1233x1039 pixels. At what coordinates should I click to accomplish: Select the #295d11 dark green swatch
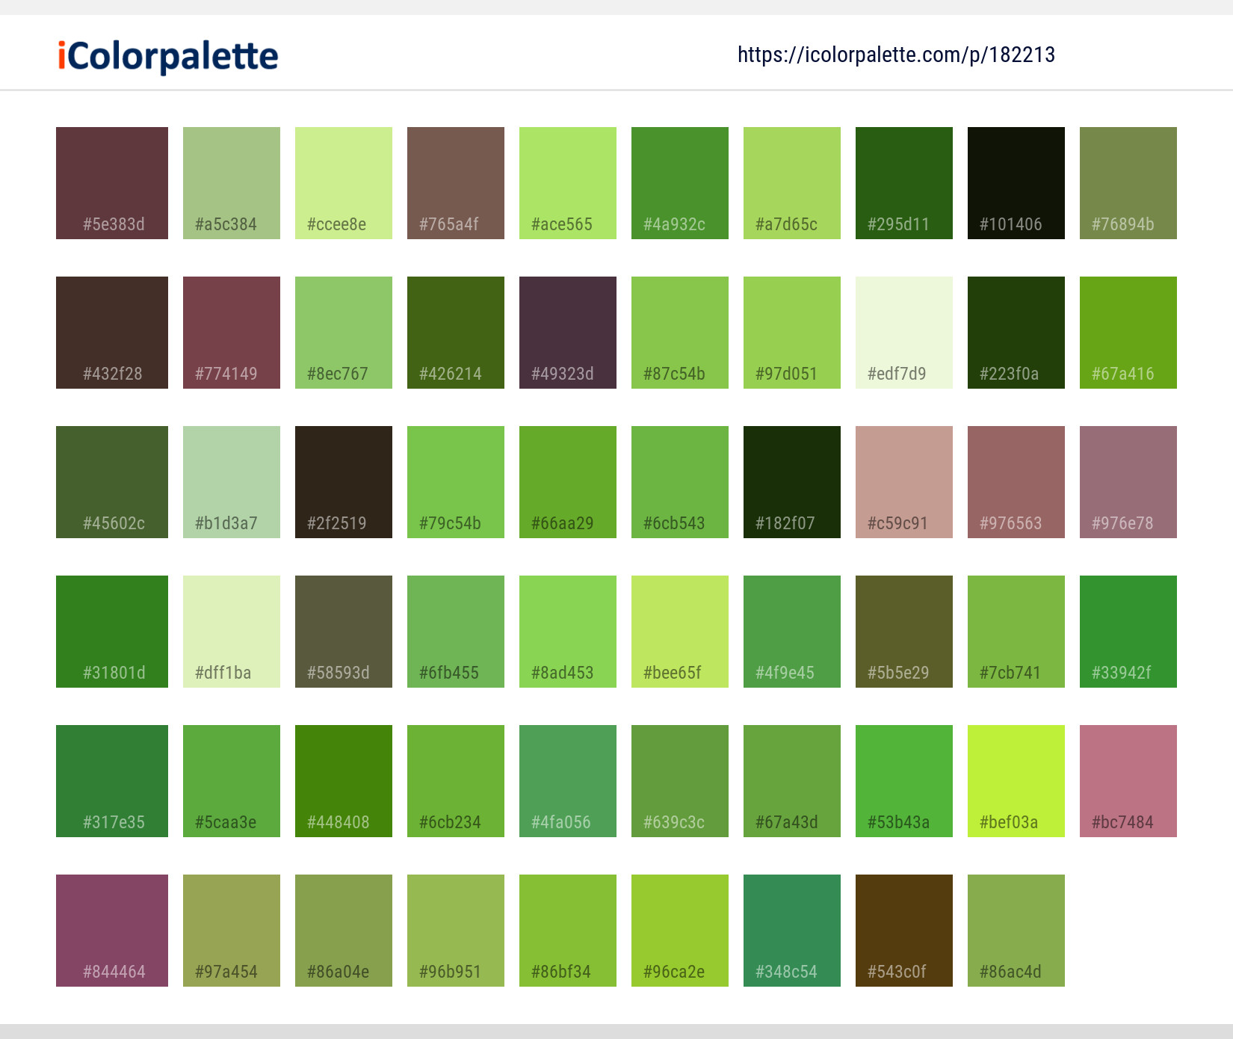(904, 183)
